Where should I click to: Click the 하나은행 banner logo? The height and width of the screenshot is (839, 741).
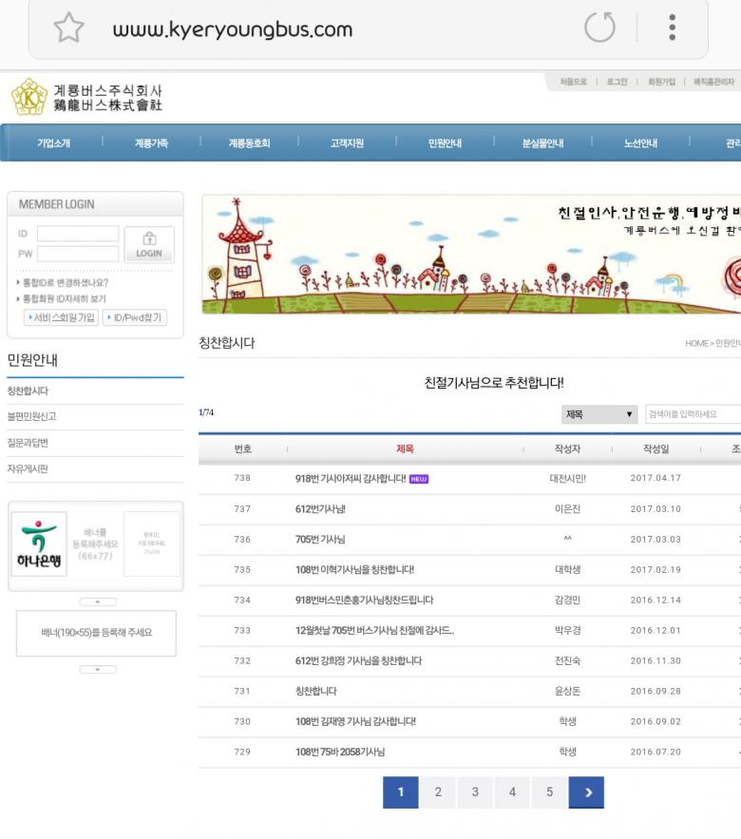[x=39, y=544]
